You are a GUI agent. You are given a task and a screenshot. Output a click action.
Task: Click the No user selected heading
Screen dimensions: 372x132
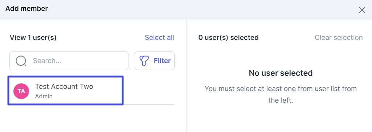tap(281, 73)
